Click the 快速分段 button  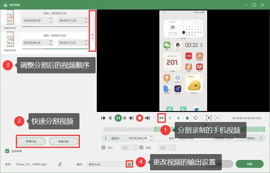pyautogui.click(x=63, y=141)
